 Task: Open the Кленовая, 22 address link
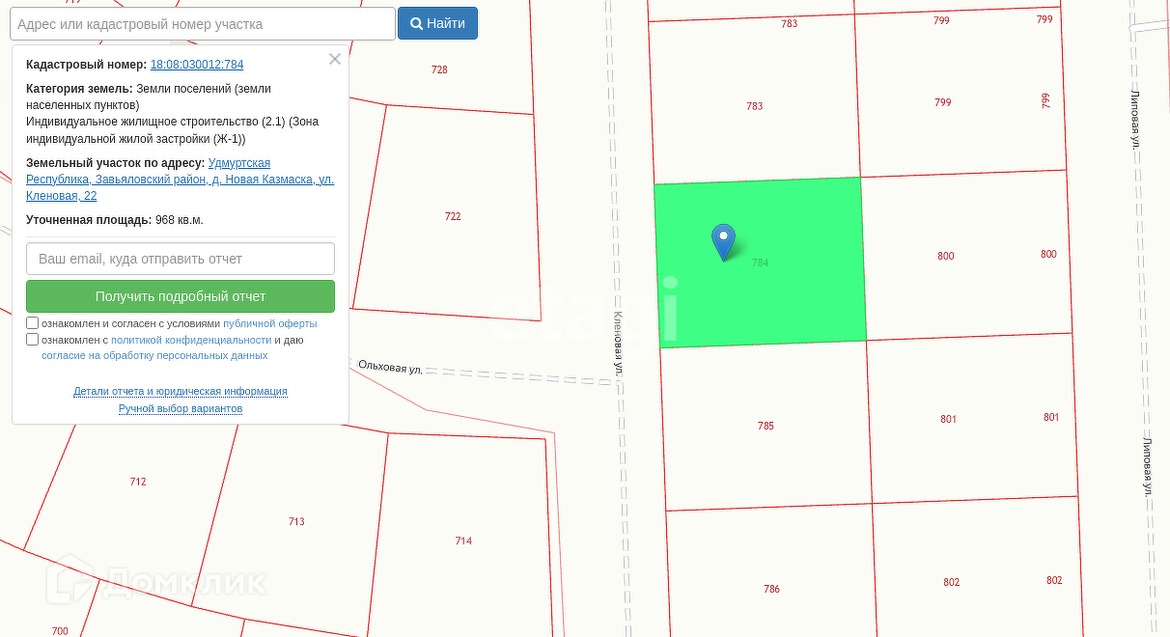click(180, 180)
